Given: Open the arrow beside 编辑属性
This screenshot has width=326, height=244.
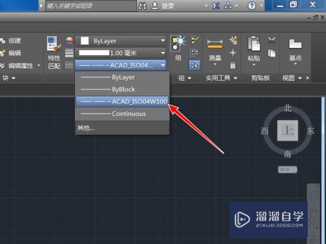Looking at the screenshot, I should click(39, 65).
